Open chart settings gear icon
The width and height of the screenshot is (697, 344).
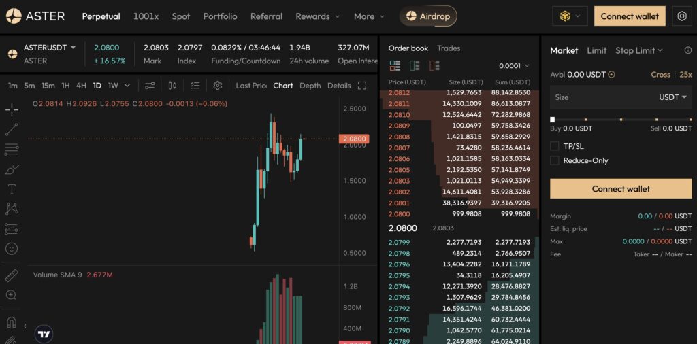[218, 86]
